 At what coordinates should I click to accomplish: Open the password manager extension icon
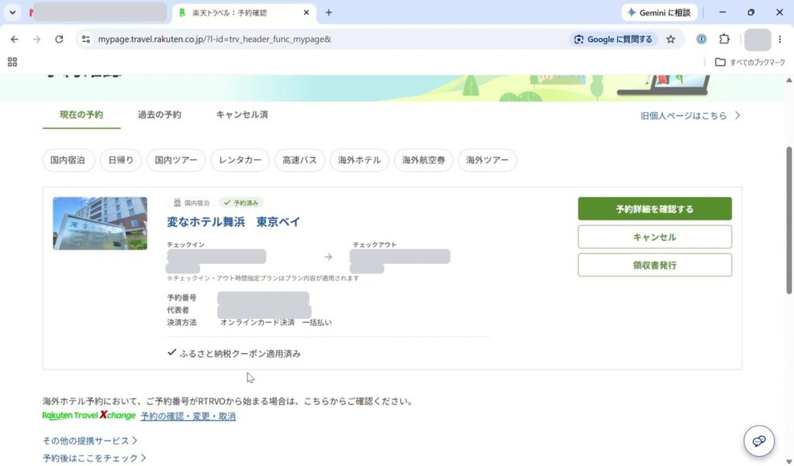pos(701,39)
